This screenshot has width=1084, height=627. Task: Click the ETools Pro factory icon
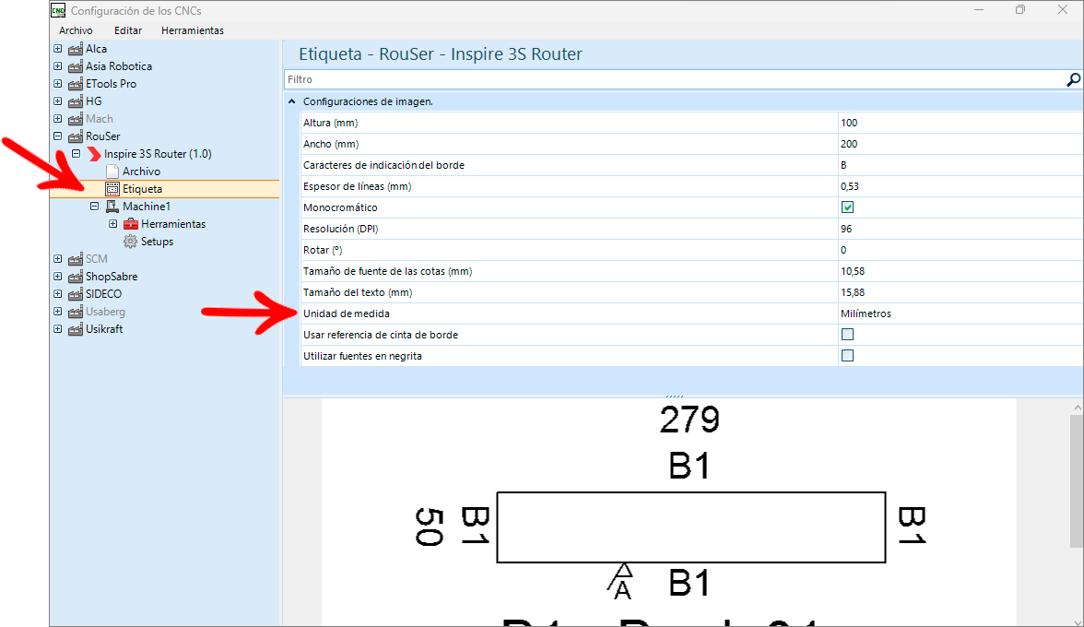(x=76, y=84)
